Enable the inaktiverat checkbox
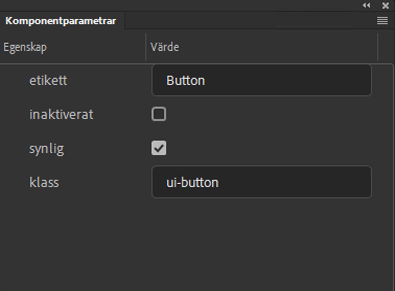Viewport: 395px width, 291px height. (159, 114)
